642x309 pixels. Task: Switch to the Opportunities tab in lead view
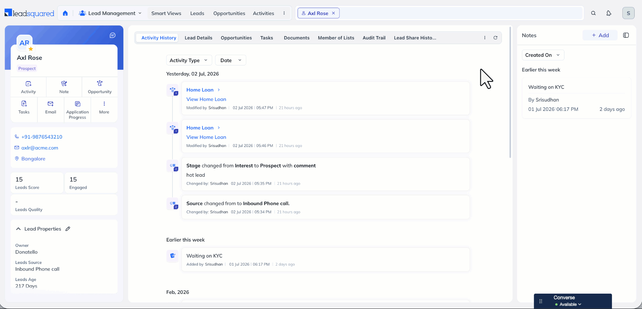tap(236, 38)
